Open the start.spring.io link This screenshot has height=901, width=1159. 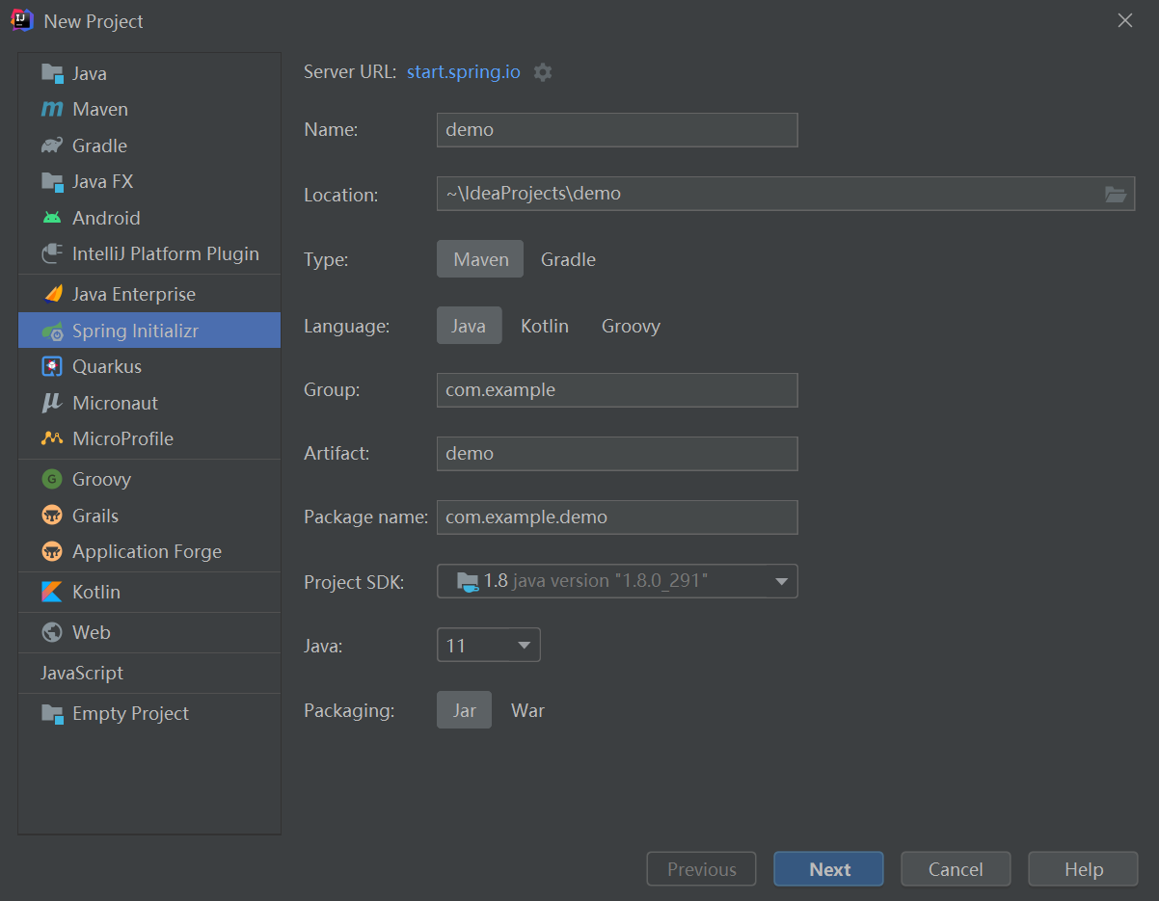(x=463, y=71)
